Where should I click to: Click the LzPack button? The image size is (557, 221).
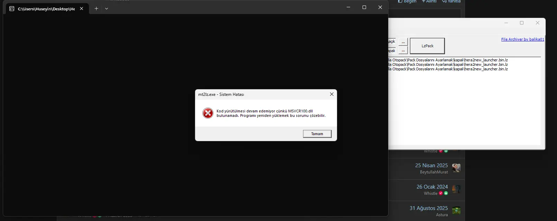point(427,46)
